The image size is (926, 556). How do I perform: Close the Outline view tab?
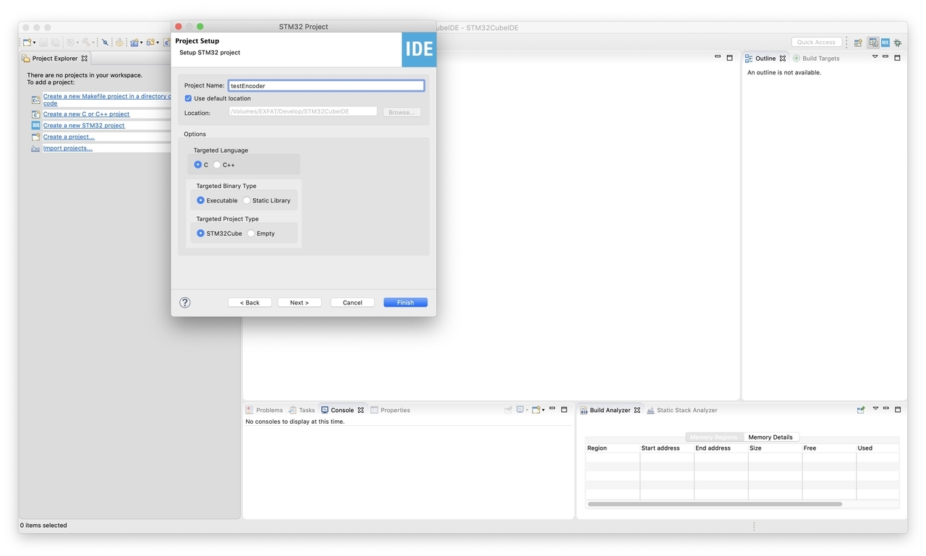click(x=782, y=59)
